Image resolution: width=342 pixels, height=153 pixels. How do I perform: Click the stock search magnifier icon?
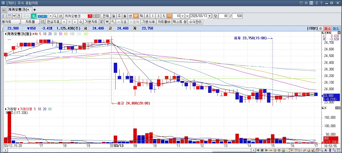click(x=55, y=16)
